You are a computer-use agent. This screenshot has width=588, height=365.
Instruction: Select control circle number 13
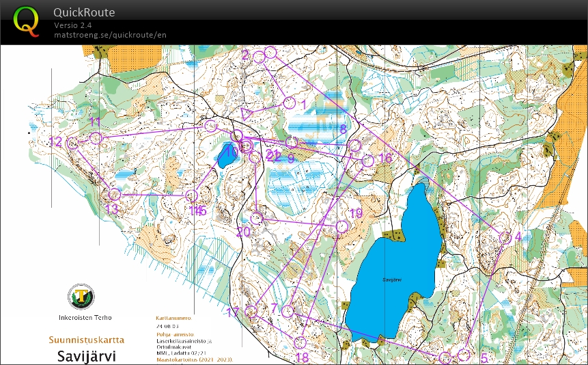(114, 195)
